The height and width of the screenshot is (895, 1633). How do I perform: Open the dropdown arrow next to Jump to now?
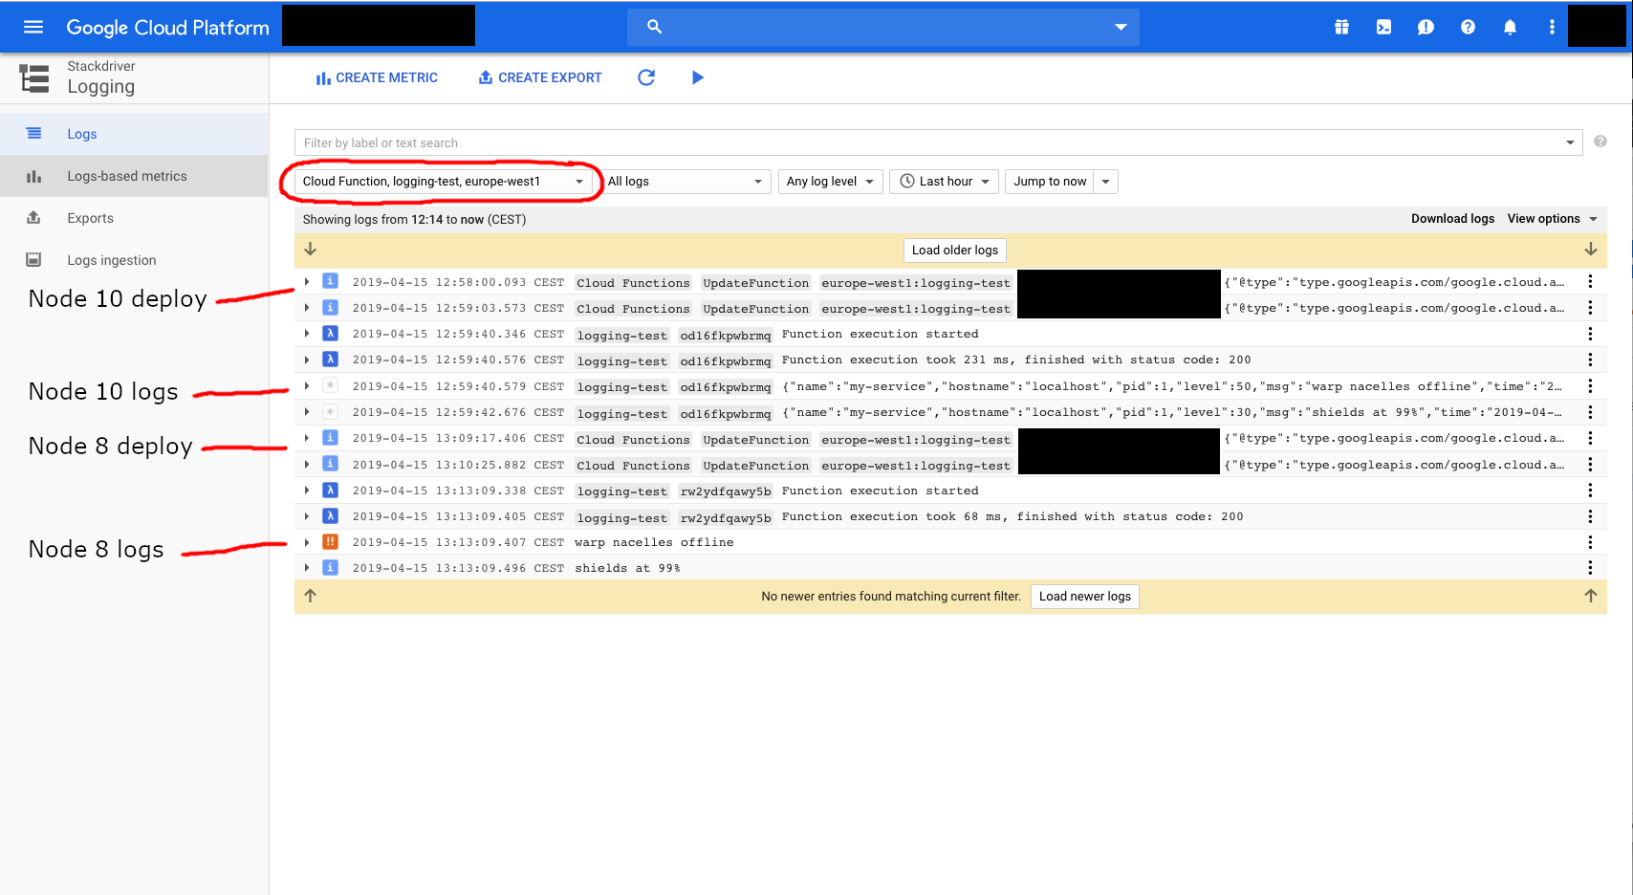pyautogui.click(x=1106, y=182)
